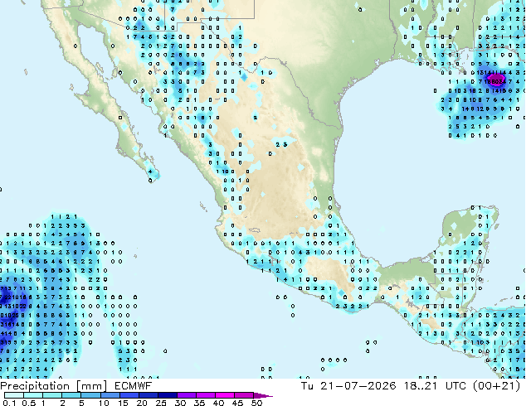Click the 1–2 mm legend swatch
Viewport: 526px width, 406px height.
tap(52, 395)
